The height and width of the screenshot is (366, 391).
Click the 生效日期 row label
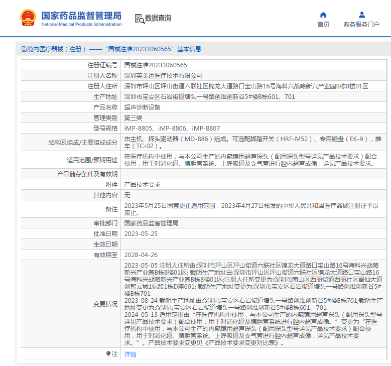(105, 244)
